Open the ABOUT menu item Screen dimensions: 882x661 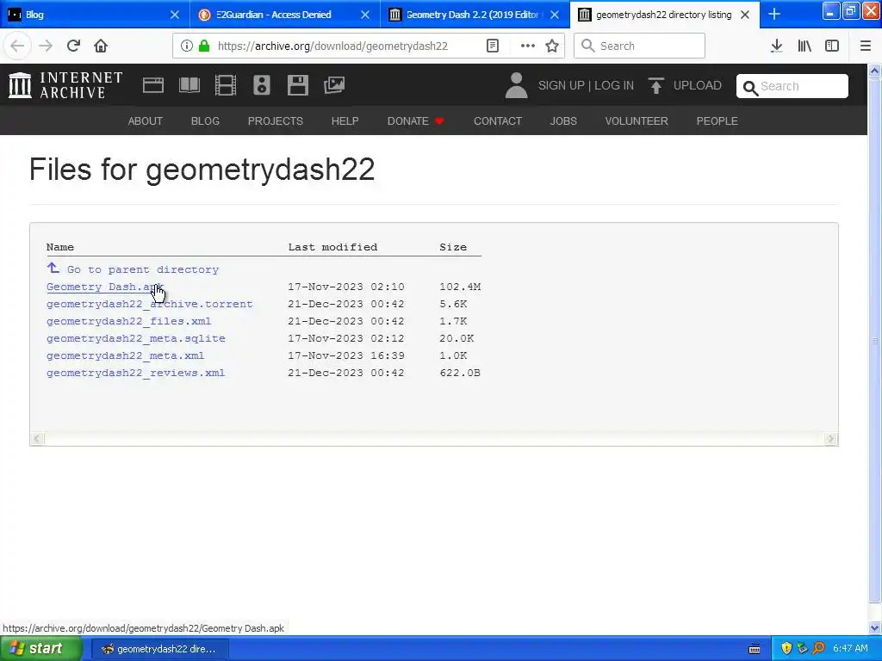coord(145,120)
